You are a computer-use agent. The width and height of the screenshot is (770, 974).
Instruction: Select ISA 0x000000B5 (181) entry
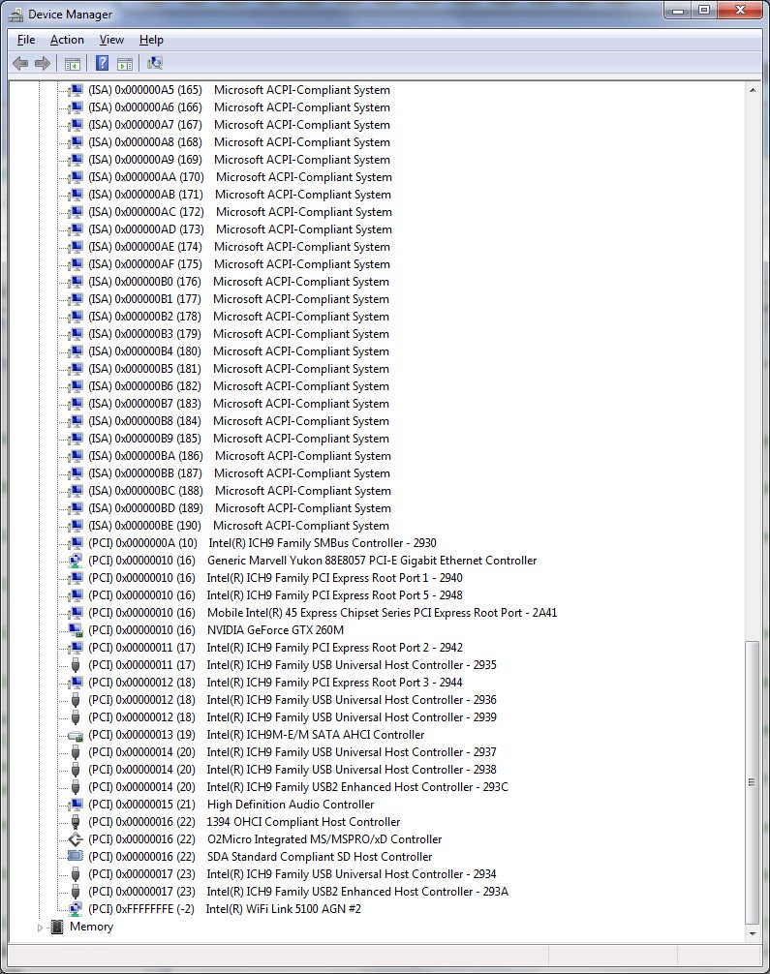(x=238, y=368)
